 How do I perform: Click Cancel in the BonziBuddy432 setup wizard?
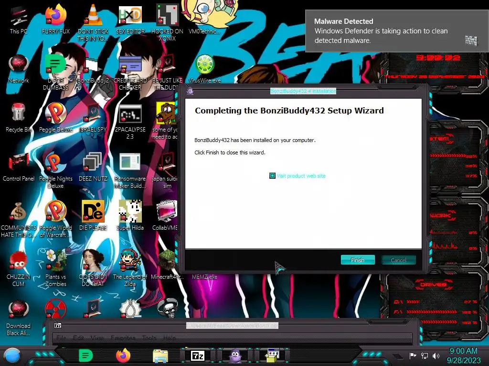[x=398, y=260]
